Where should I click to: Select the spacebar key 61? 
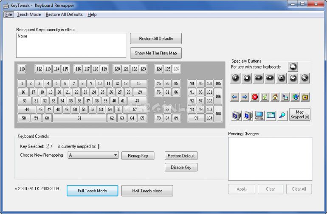click(x=79, y=118)
